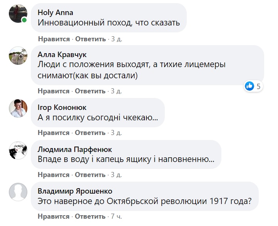Image resolution: width=278 pixels, height=226 pixels.
Task: Reply to Алла Кравчук's comment
Action: (x=90, y=91)
